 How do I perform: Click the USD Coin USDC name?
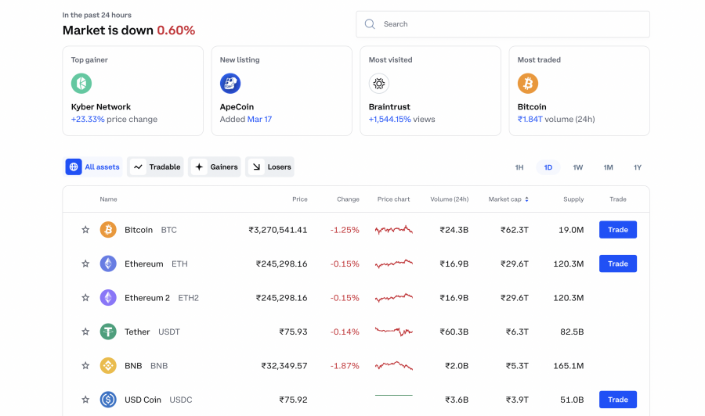(x=158, y=400)
